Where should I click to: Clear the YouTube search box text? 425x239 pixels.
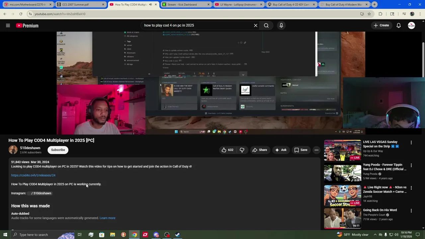coord(256,26)
